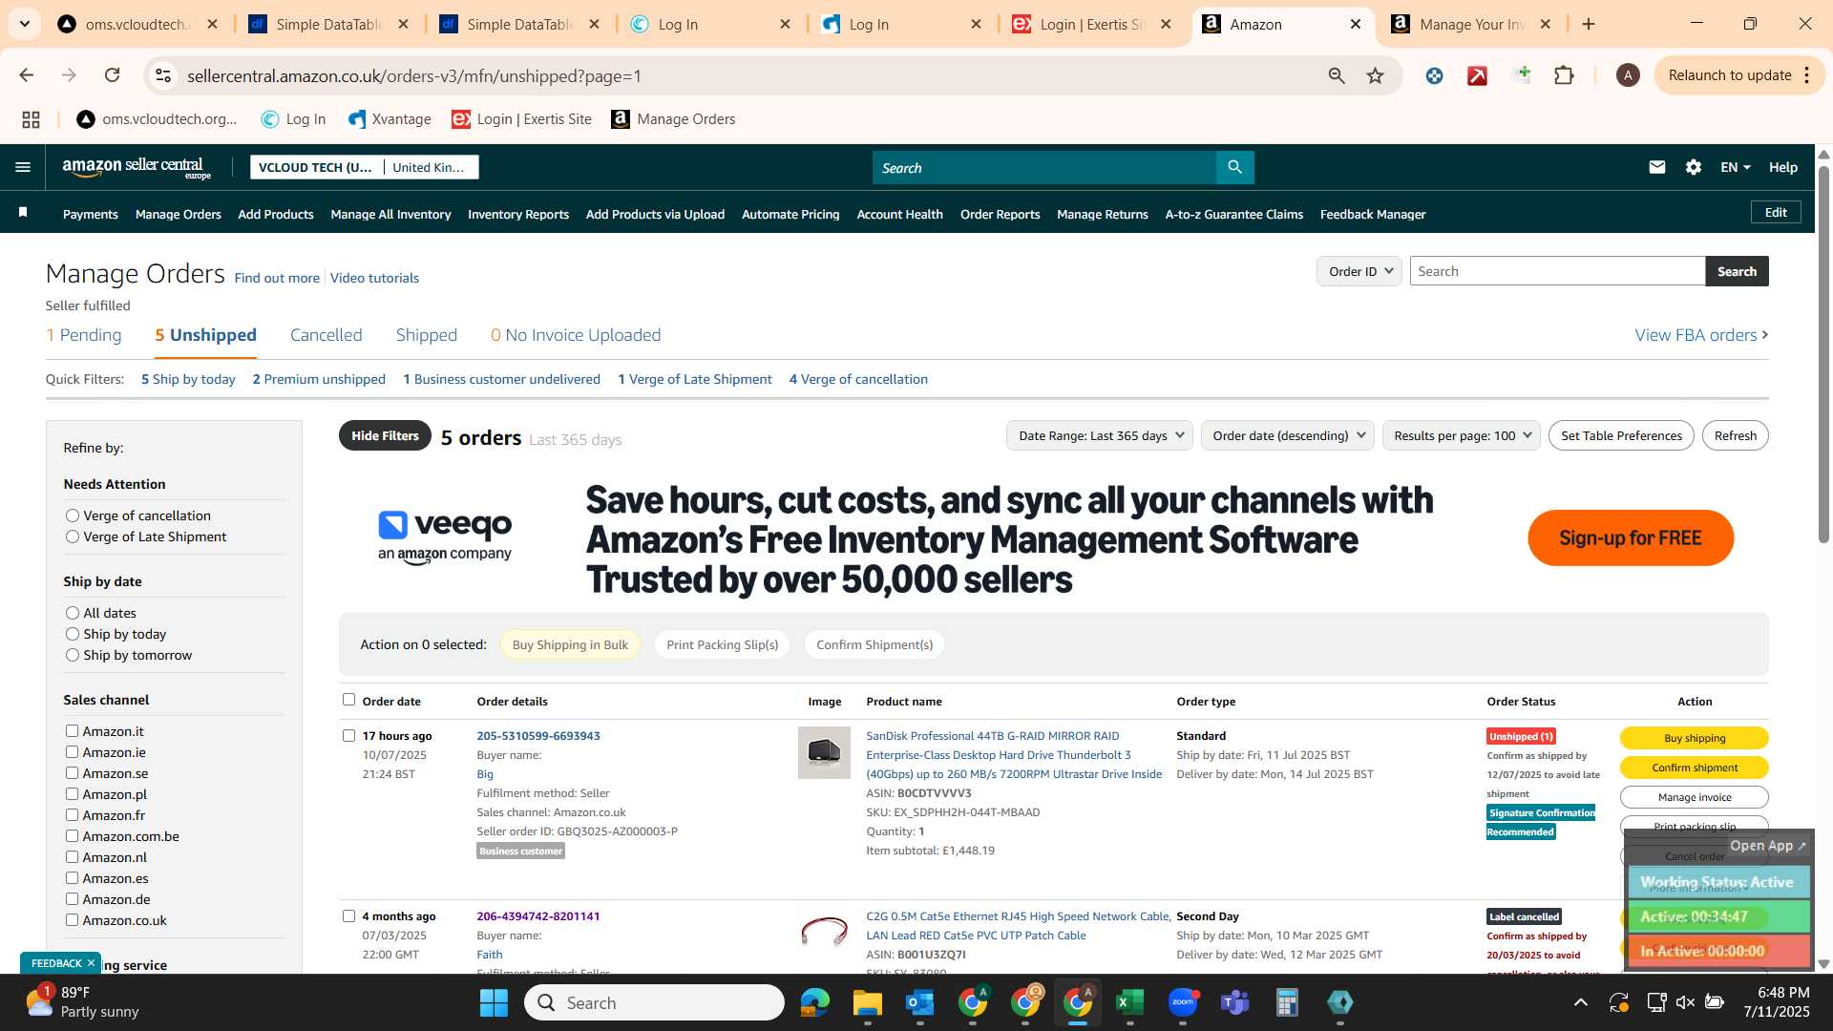Click Confirm shipment for SanDisk order
Screen dimensions: 1833x1031
click(1694, 768)
